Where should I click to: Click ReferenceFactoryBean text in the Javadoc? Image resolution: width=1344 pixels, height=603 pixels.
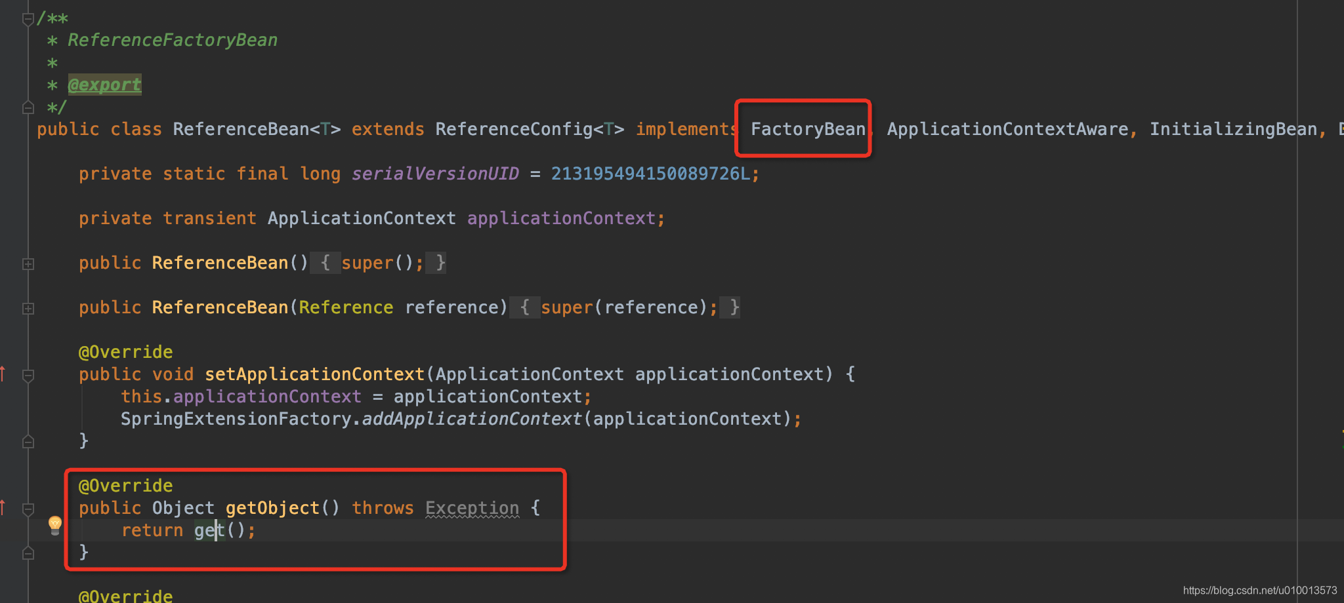point(173,40)
